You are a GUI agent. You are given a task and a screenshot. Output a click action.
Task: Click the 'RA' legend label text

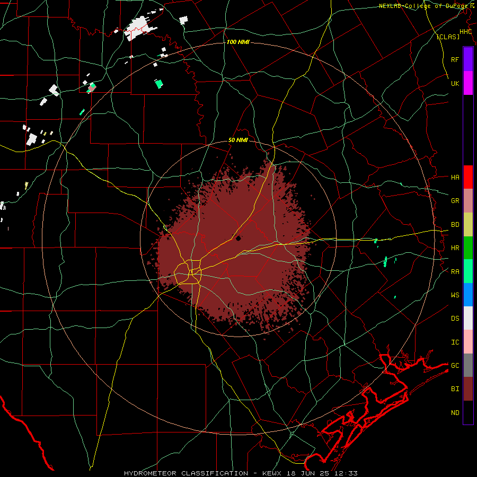tap(455, 272)
